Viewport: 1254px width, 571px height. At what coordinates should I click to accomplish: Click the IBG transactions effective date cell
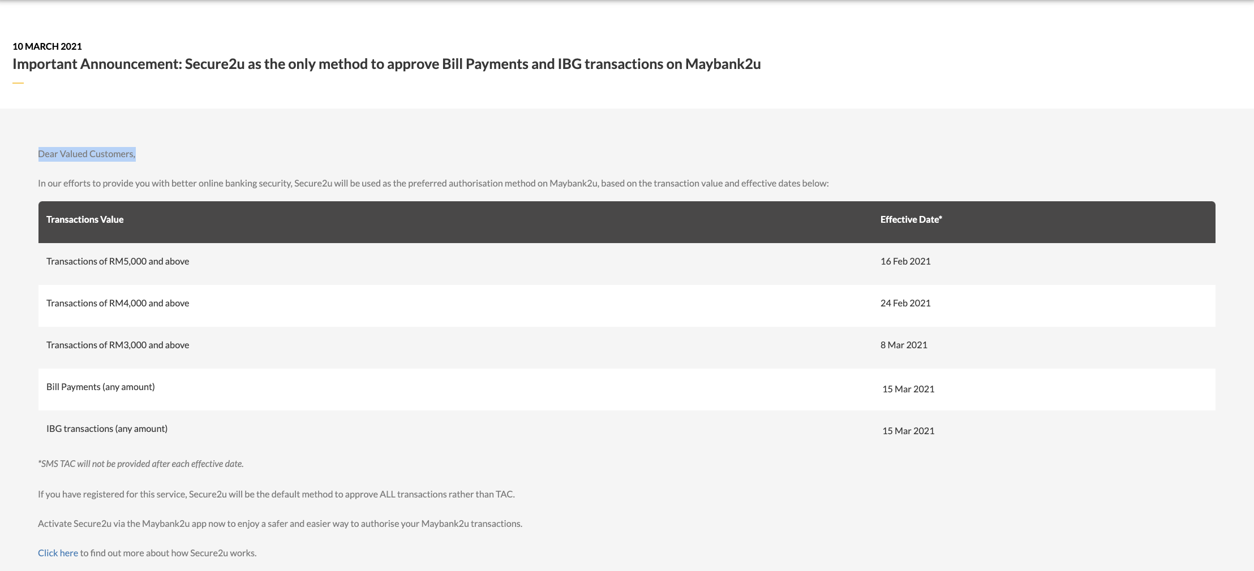(x=908, y=431)
